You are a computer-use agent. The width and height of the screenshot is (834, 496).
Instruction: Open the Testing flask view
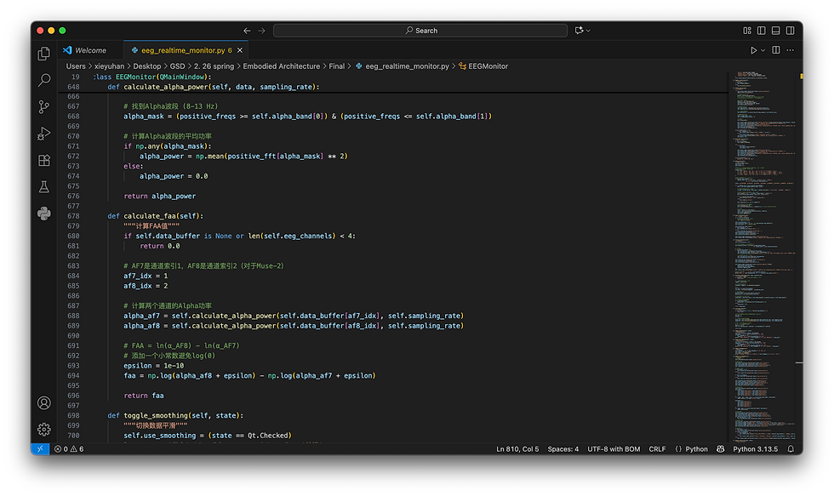[44, 186]
